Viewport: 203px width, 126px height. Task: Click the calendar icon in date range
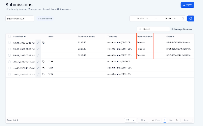pos(183,18)
